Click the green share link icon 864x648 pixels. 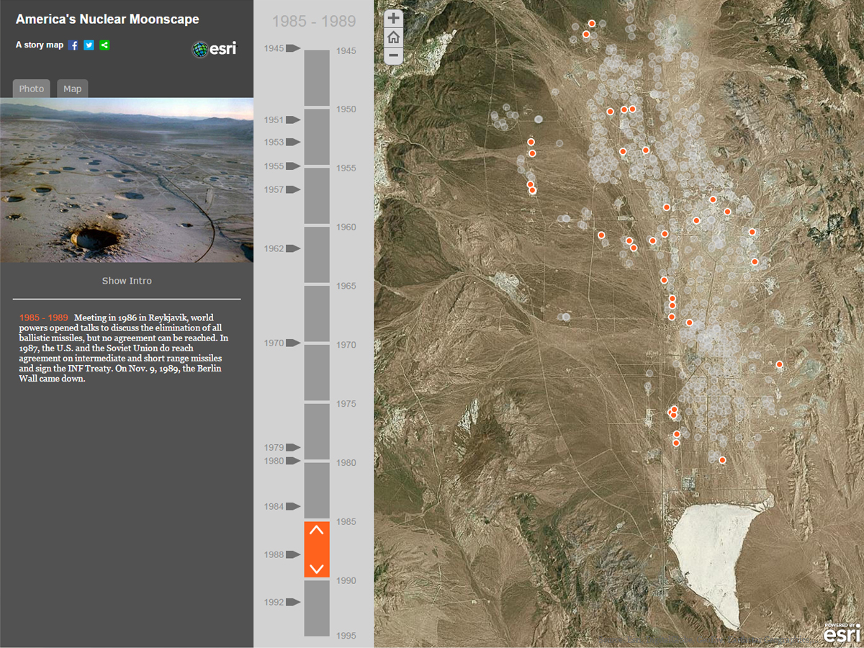click(x=104, y=45)
